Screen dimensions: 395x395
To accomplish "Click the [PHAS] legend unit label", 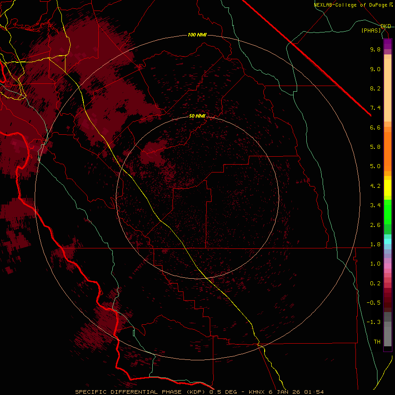I will 371,30.
